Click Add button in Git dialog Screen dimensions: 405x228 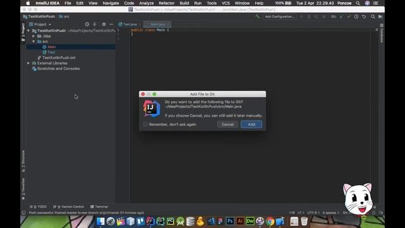(x=251, y=124)
